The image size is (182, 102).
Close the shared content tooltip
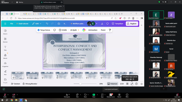(x=63, y=6)
